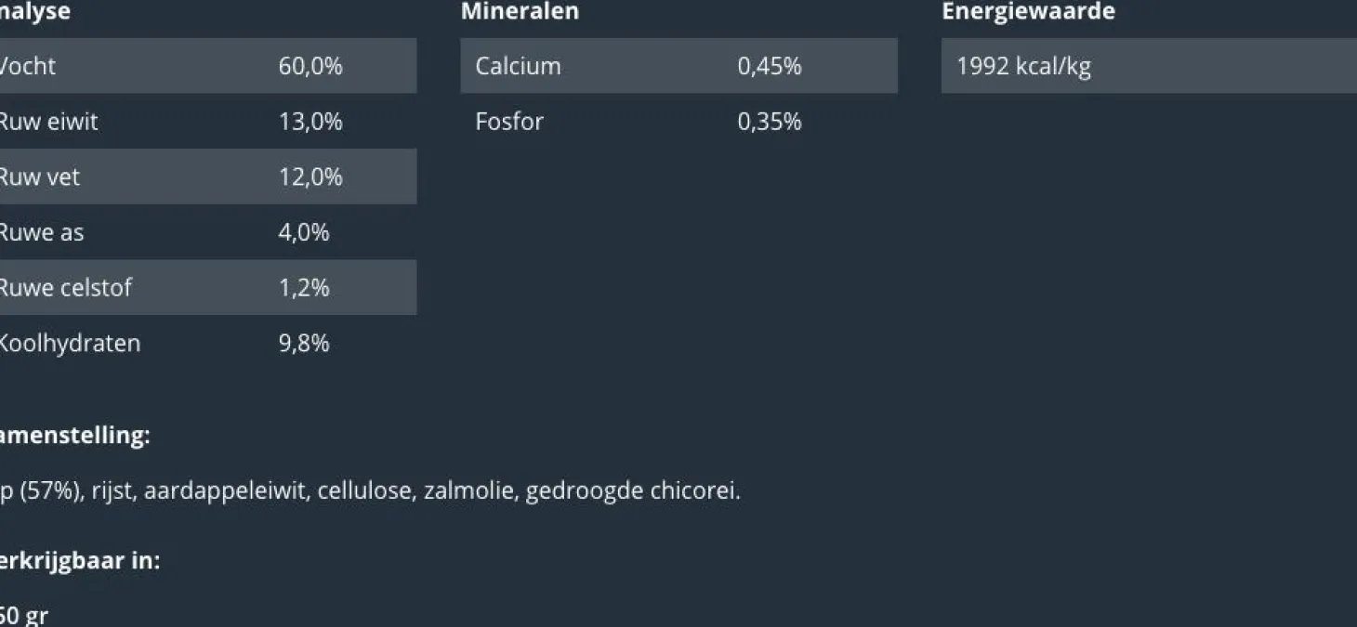Click the Koolhydraten label
Viewport: 1357px width, 627px height.
click(70, 344)
